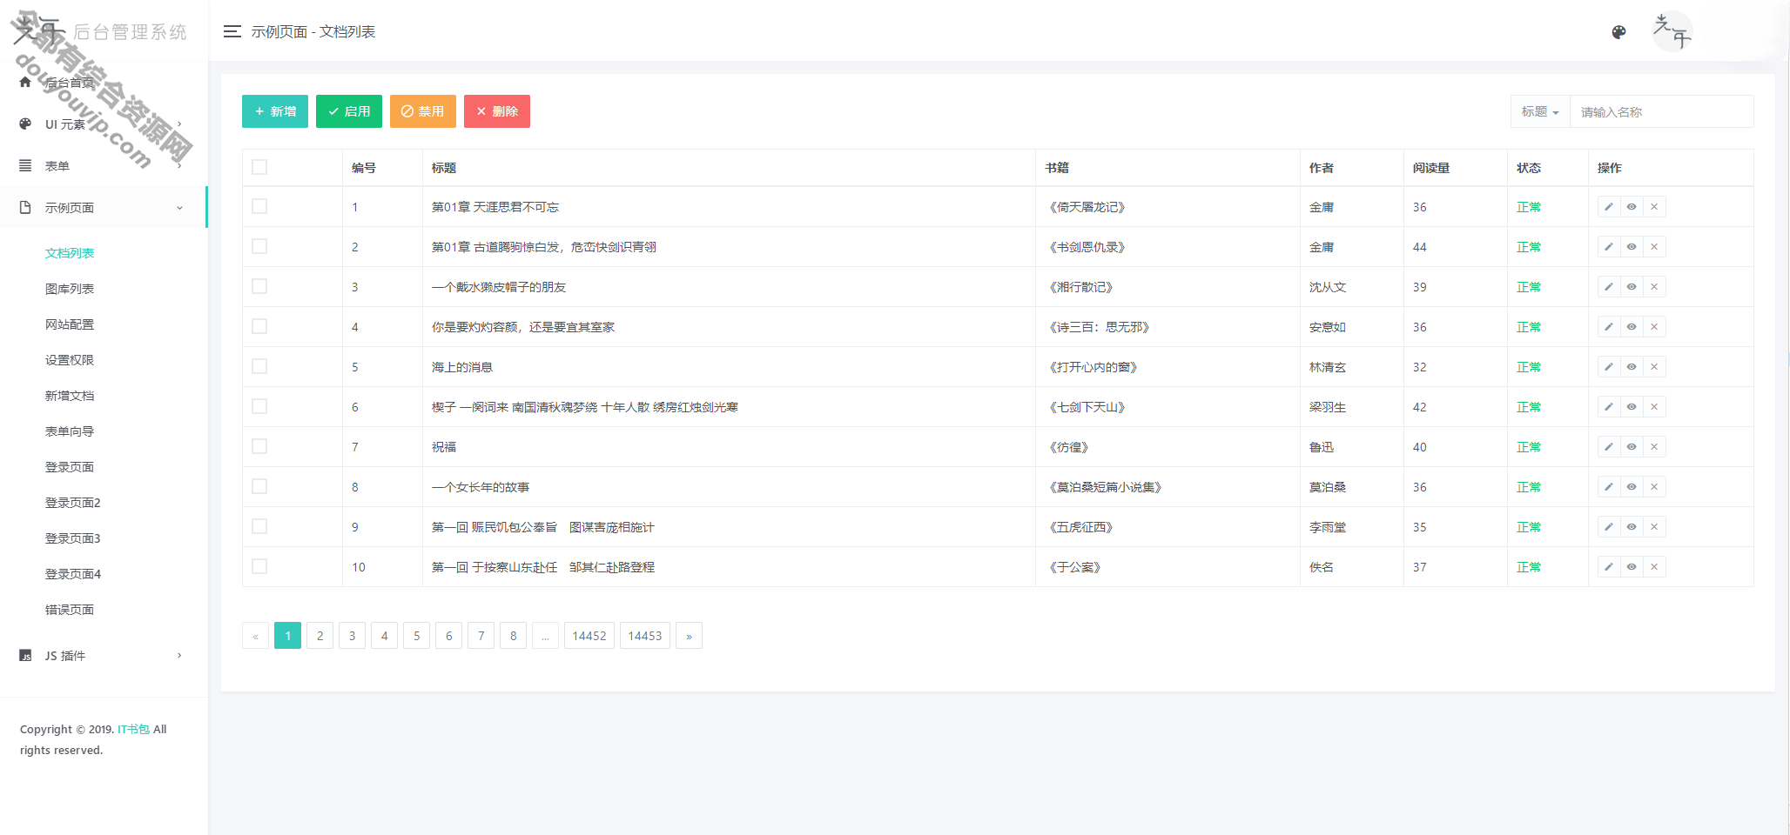Image resolution: width=1790 pixels, height=835 pixels.
Task: Open 错误页面 in the sidebar
Action: 70,610
